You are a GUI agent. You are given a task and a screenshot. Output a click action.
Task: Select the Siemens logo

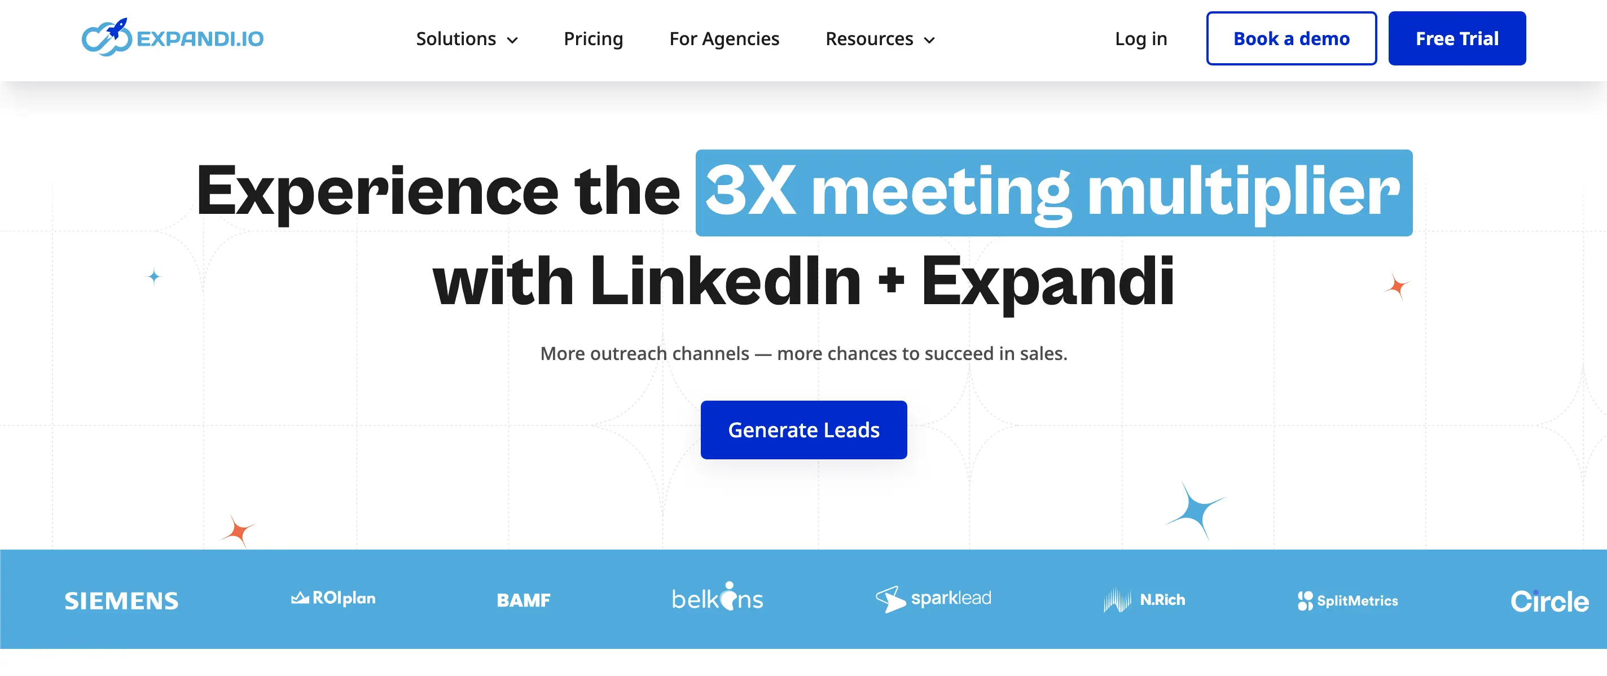pos(121,600)
